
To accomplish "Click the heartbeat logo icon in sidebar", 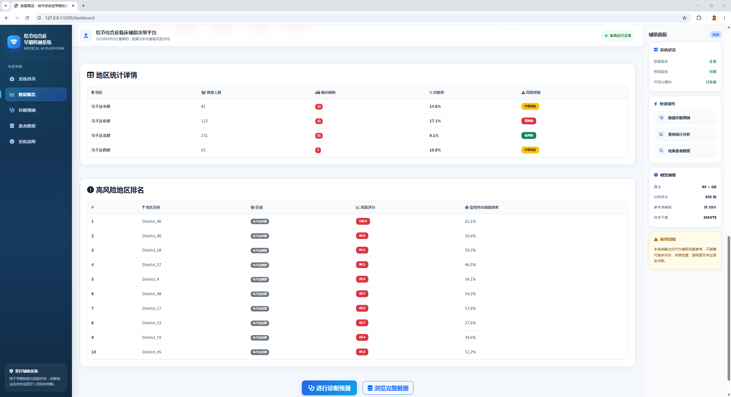I will 14,42.
